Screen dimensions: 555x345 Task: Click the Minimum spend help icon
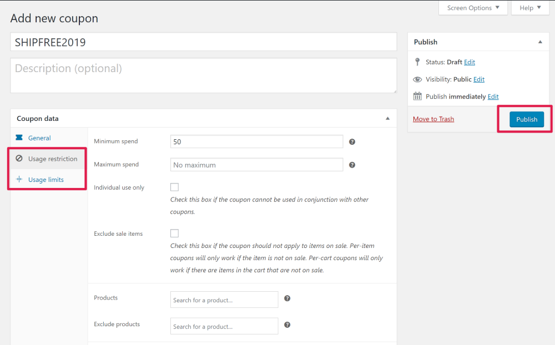coord(352,141)
